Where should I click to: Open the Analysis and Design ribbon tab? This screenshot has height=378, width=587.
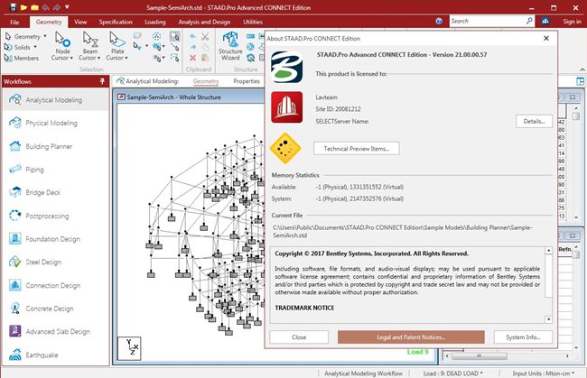(204, 22)
